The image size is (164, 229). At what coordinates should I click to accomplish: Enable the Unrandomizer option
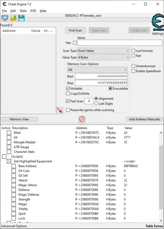pos(133,66)
